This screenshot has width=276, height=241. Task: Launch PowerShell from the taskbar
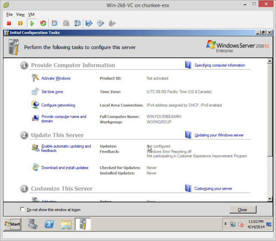[49, 224]
